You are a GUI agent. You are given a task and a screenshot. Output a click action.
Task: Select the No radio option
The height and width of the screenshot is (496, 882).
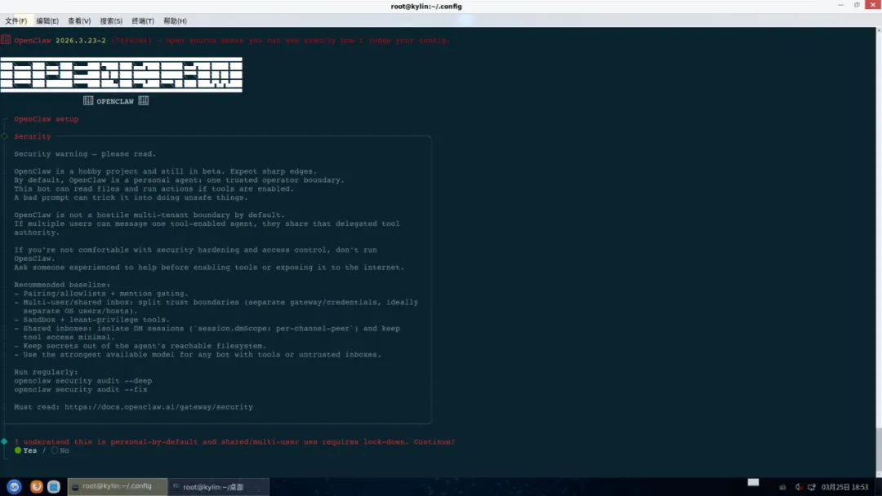click(60, 450)
